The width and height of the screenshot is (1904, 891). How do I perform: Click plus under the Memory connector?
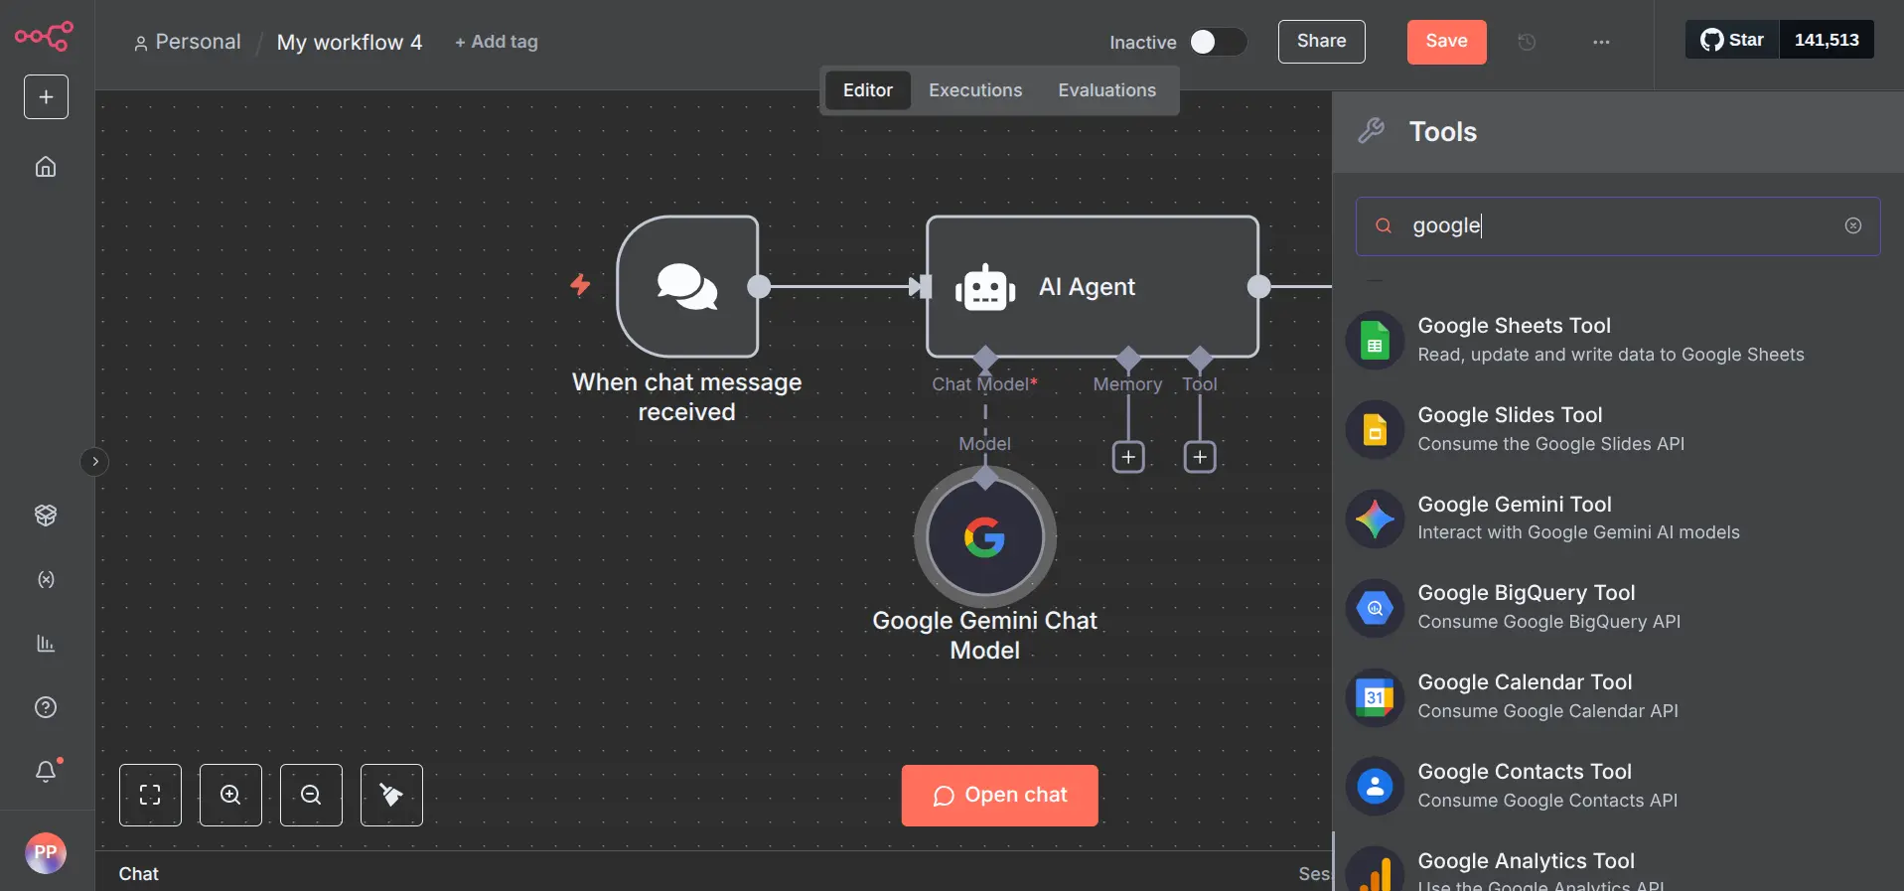[x=1128, y=457]
